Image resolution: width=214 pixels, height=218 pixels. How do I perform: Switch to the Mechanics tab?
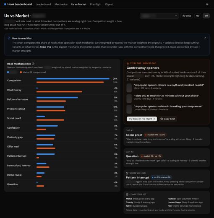click(61, 4)
